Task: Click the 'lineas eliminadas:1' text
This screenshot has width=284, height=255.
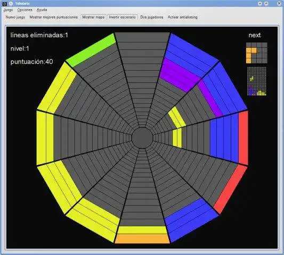Action: coord(39,35)
